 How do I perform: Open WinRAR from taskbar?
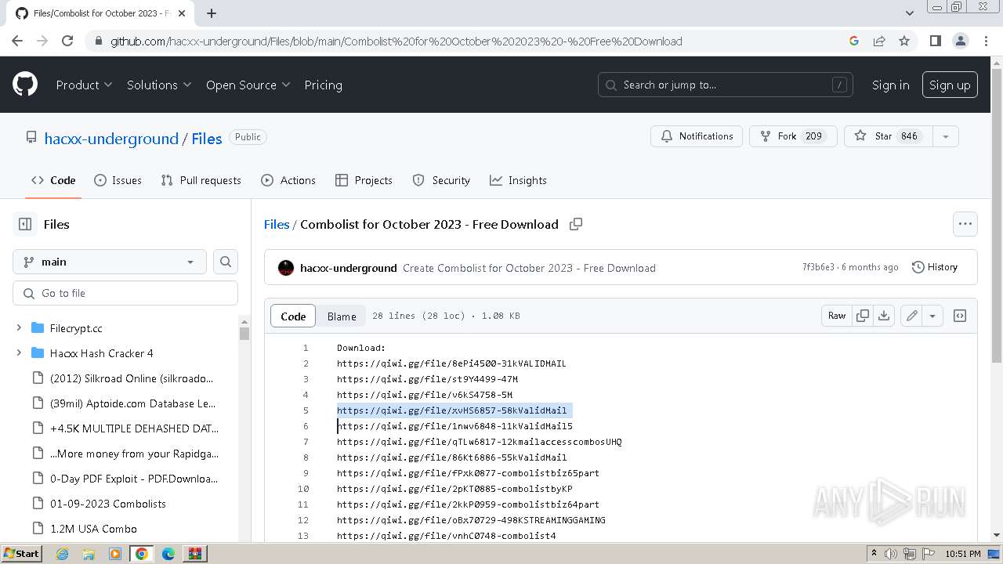(x=195, y=554)
